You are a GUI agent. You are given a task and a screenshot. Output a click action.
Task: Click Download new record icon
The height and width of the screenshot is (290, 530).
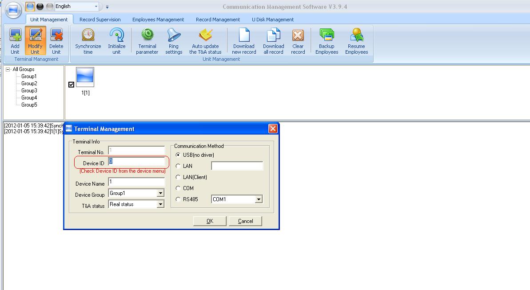point(244,36)
